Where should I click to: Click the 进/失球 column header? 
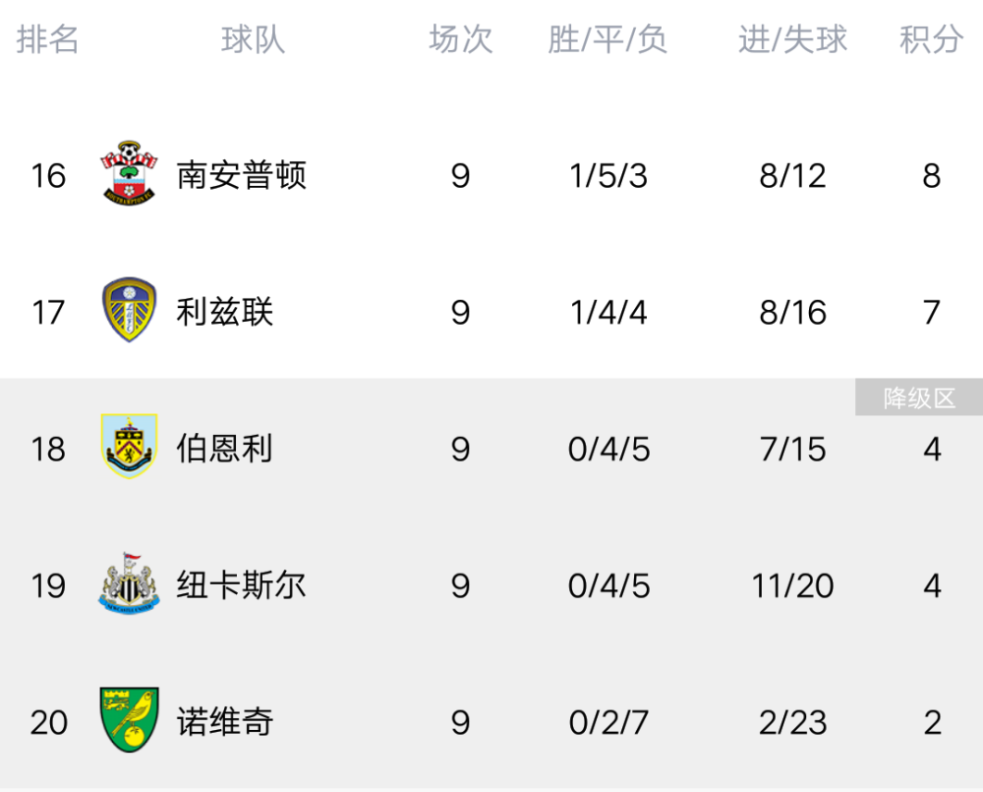(x=793, y=39)
